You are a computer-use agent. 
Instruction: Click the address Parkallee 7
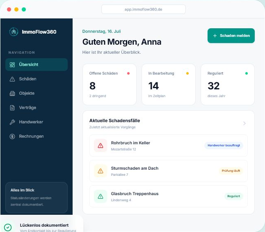[119, 175]
